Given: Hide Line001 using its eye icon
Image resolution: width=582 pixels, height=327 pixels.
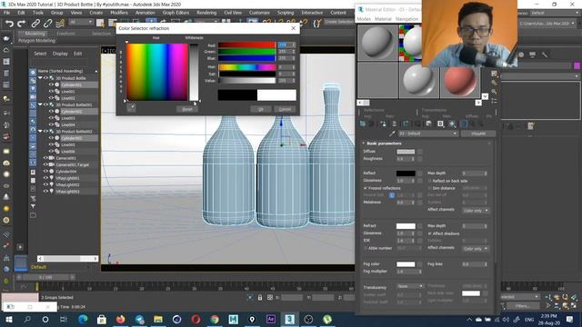Looking at the screenshot, I should [51, 91].
